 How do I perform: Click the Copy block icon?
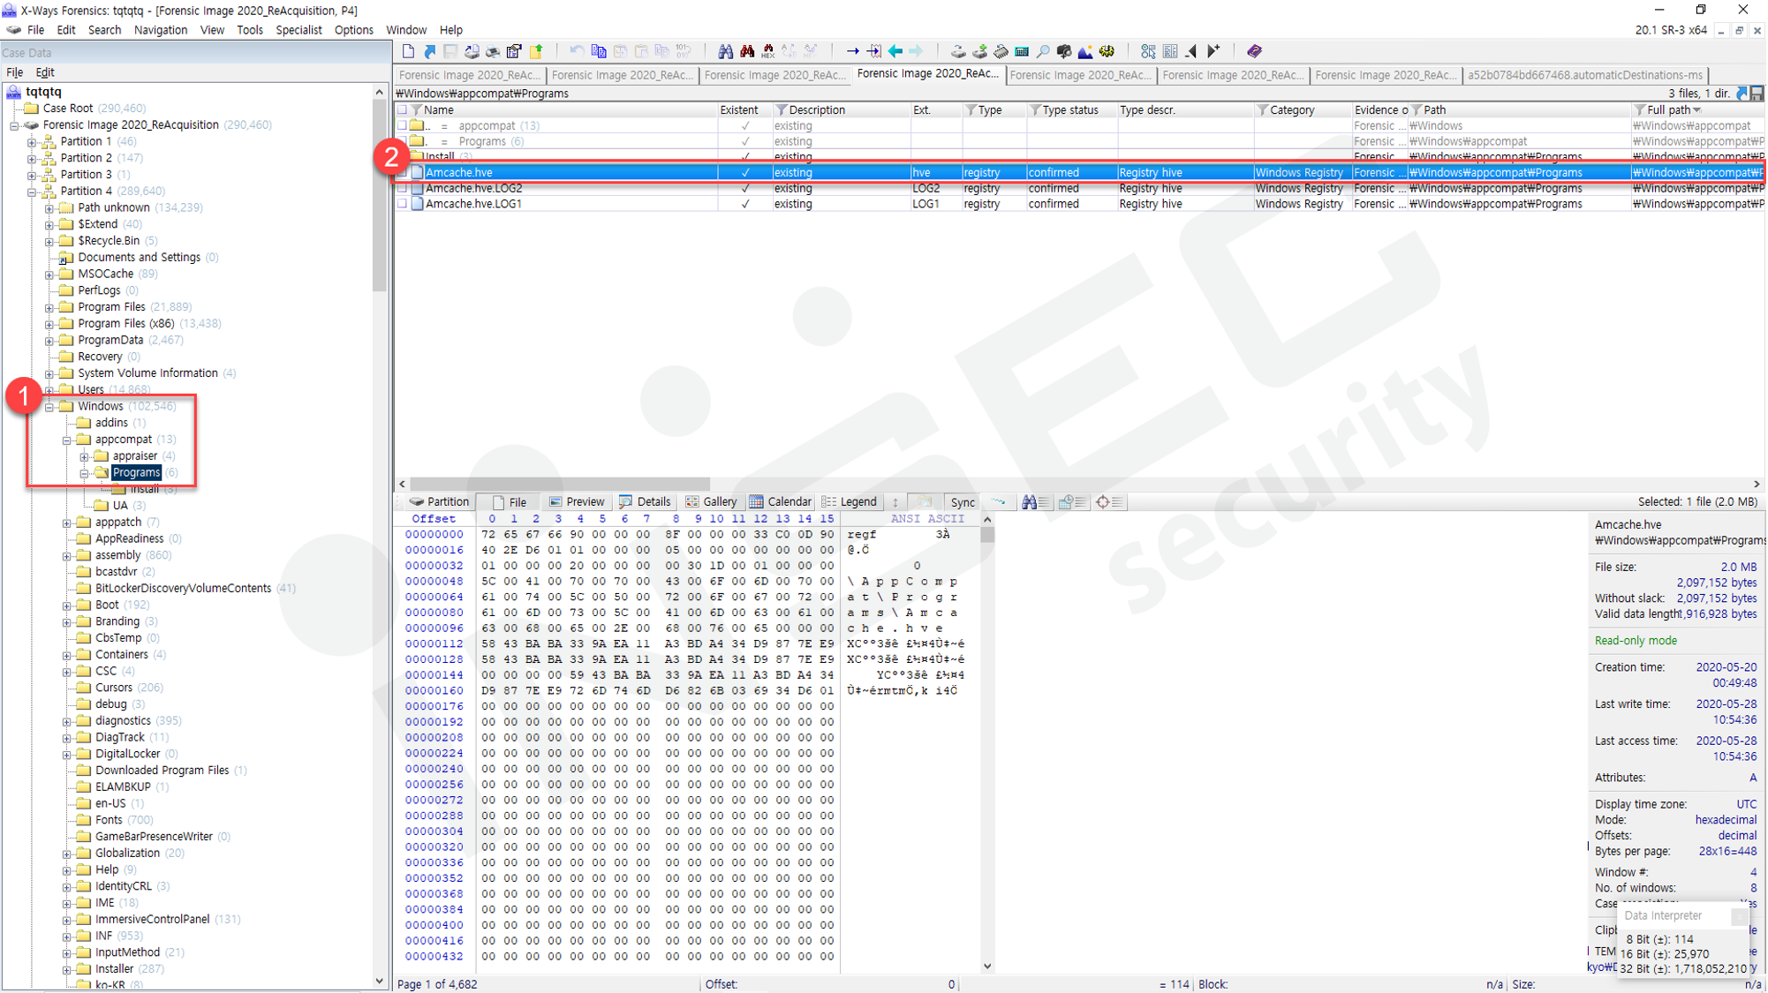coord(598,51)
